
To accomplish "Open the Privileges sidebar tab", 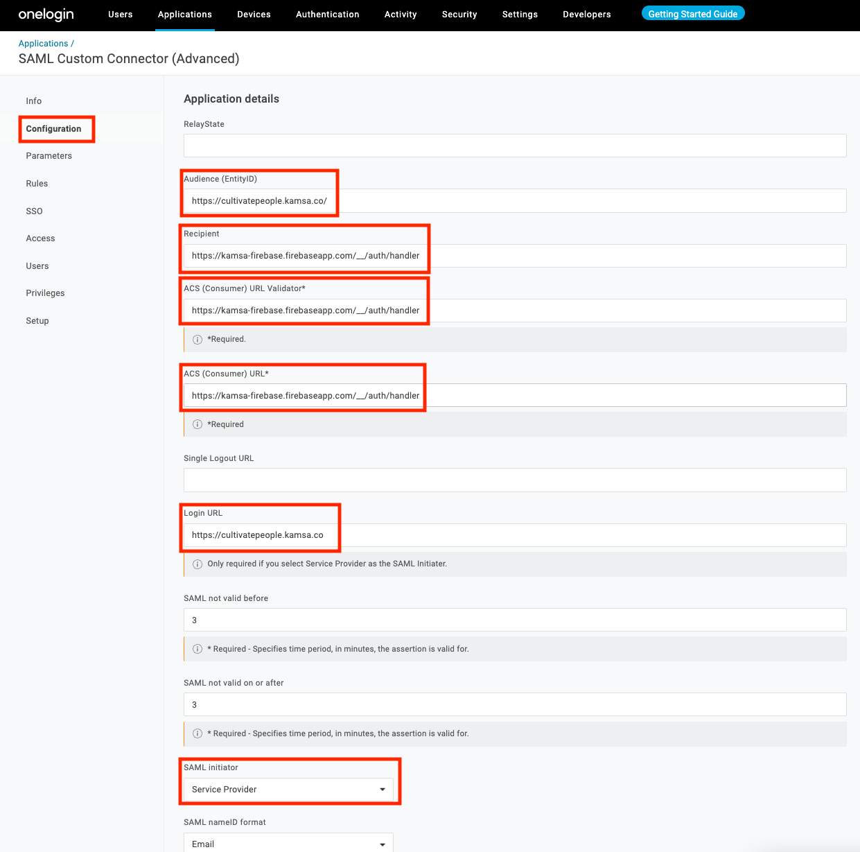I will (x=45, y=293).
